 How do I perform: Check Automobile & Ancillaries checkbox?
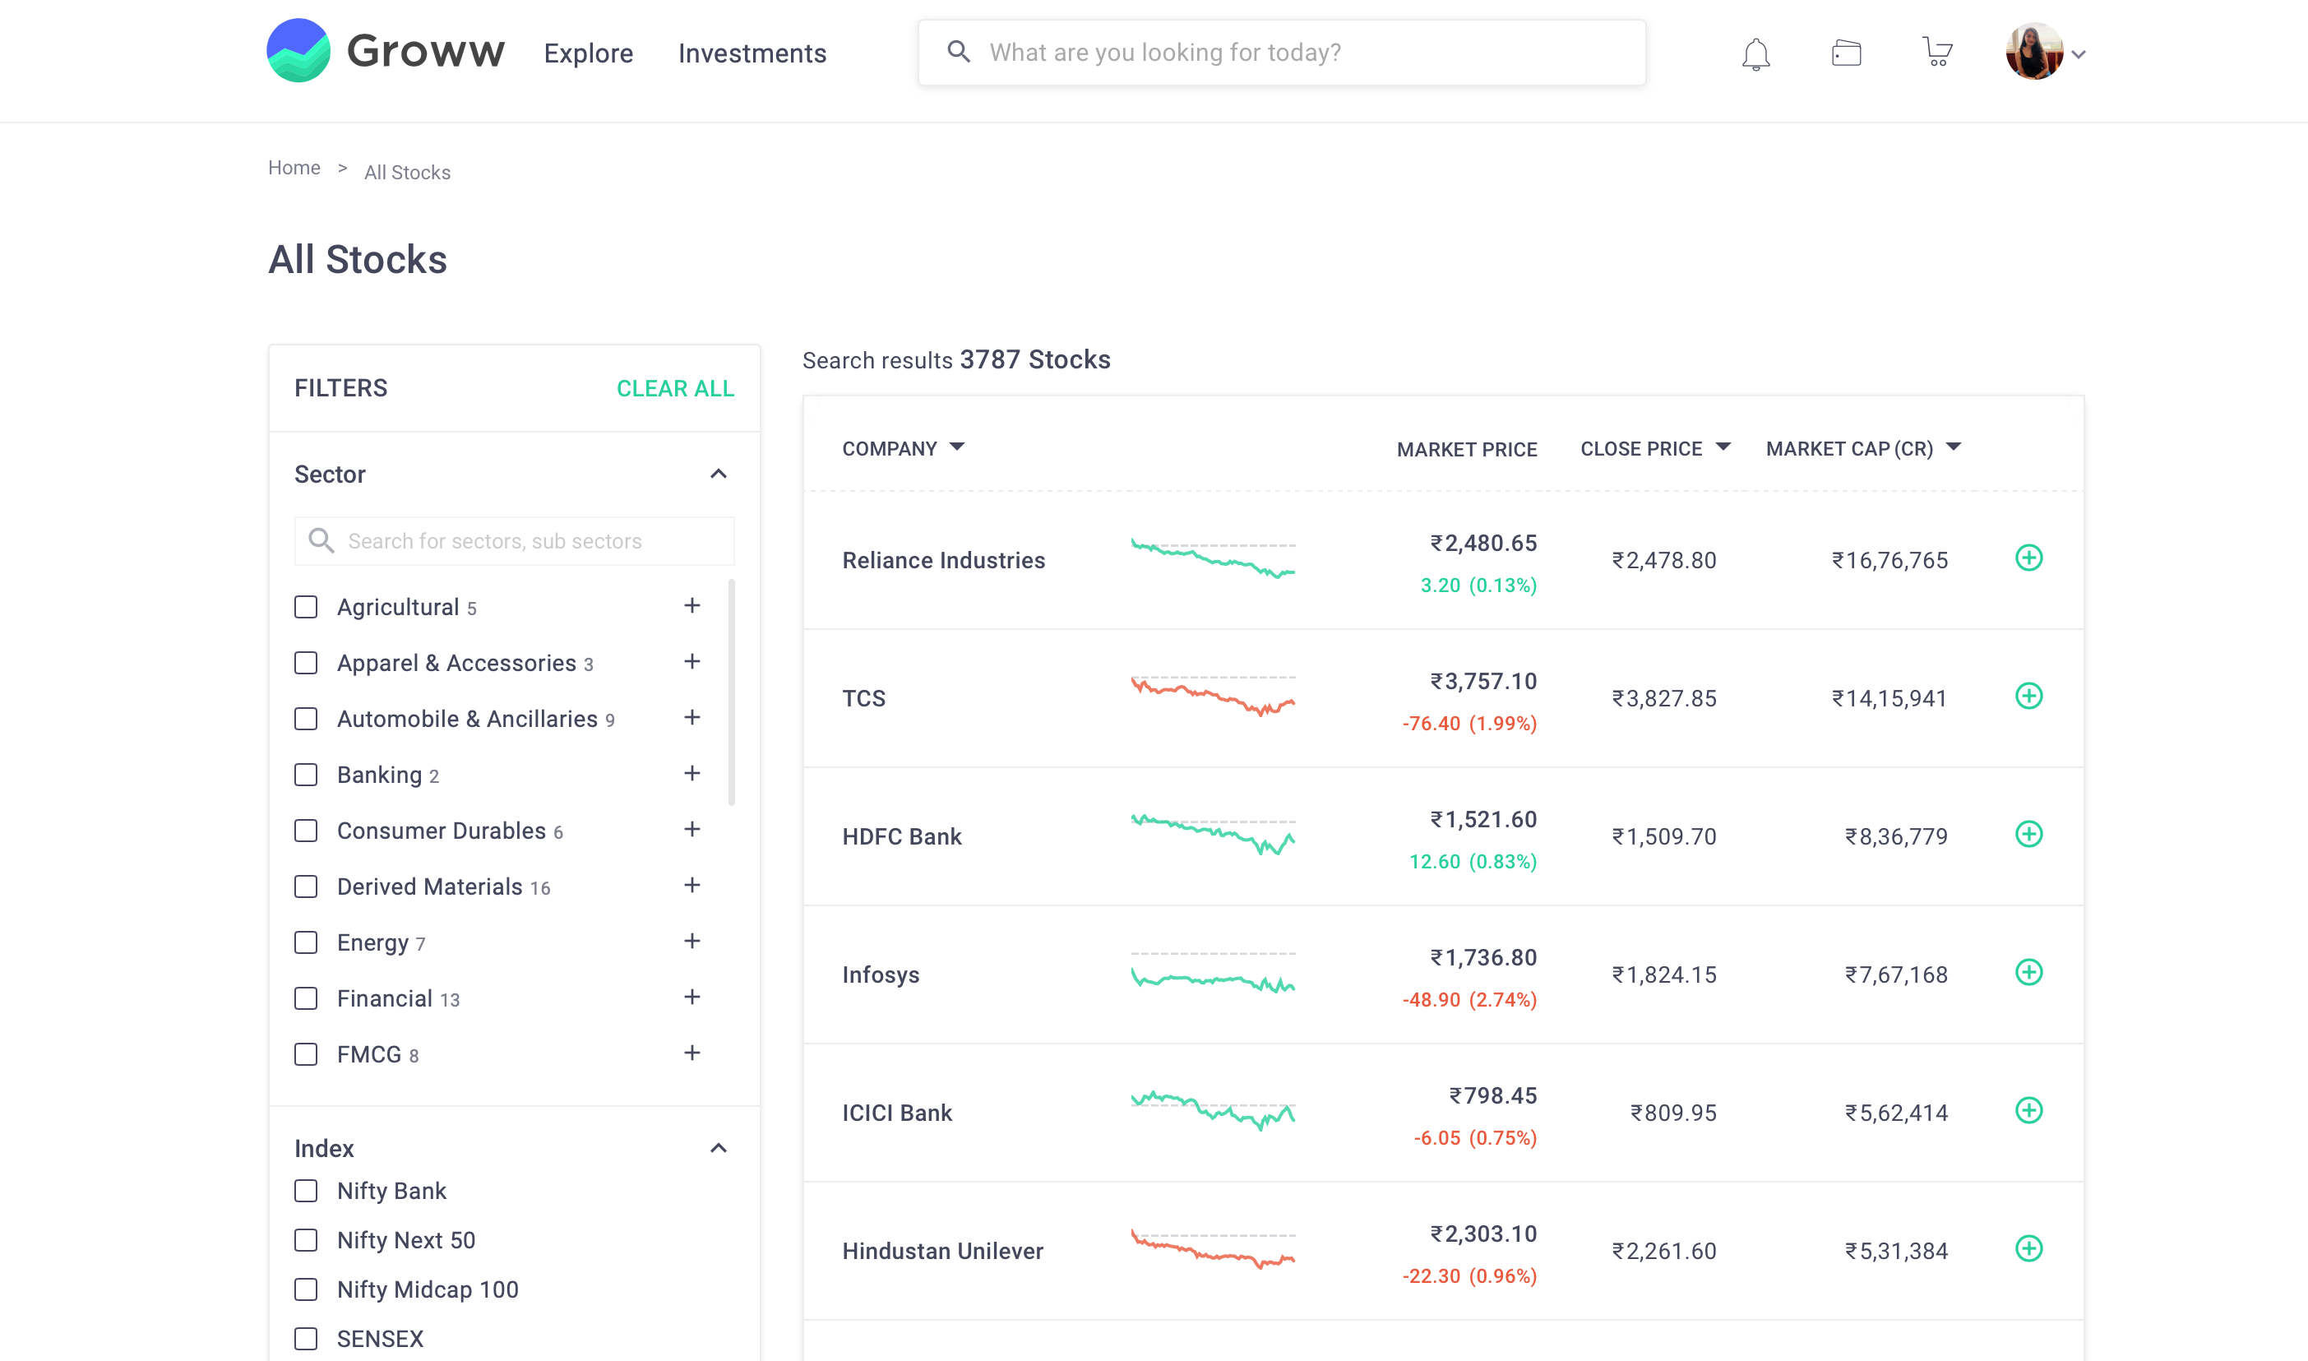pos(306,719)
